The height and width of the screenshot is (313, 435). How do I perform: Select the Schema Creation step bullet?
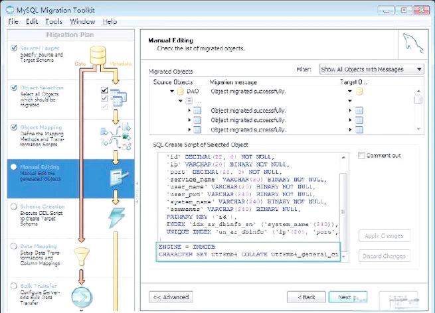13,206
